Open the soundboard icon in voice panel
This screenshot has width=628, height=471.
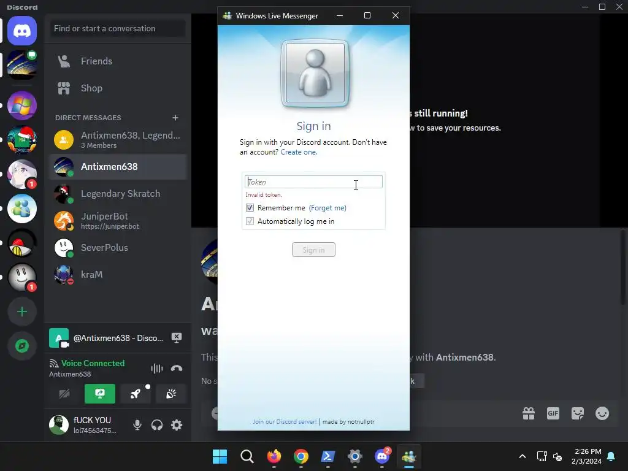coord(171,394)
